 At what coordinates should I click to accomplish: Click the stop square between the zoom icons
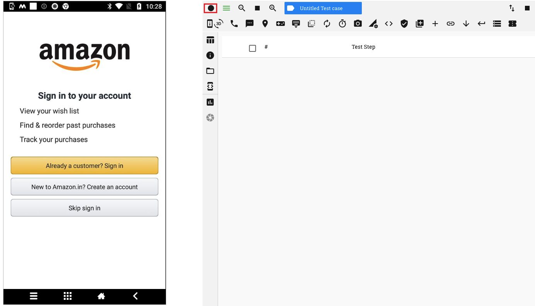tap(257, 8)
